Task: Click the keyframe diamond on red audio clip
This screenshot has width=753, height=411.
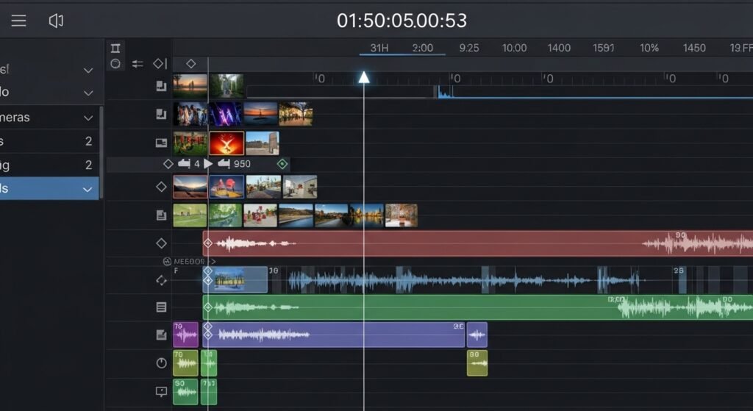Action: click(x=208, y=243)
